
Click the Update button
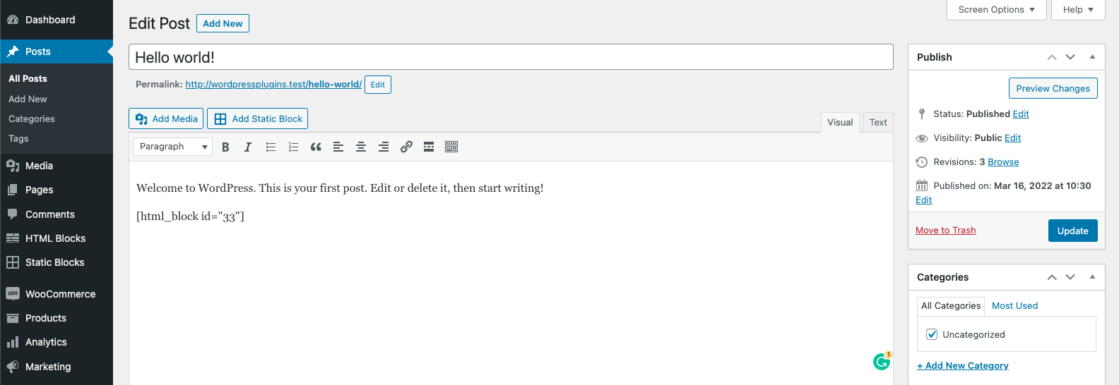[1072, 231]
